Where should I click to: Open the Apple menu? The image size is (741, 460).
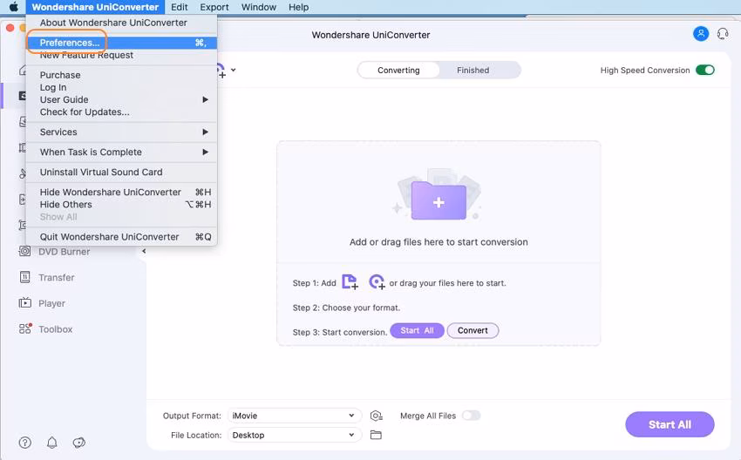(x=14, y=7)
